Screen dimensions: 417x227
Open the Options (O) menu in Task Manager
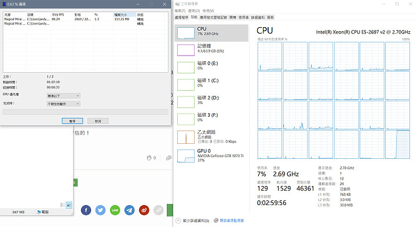(x=194, y=11)
